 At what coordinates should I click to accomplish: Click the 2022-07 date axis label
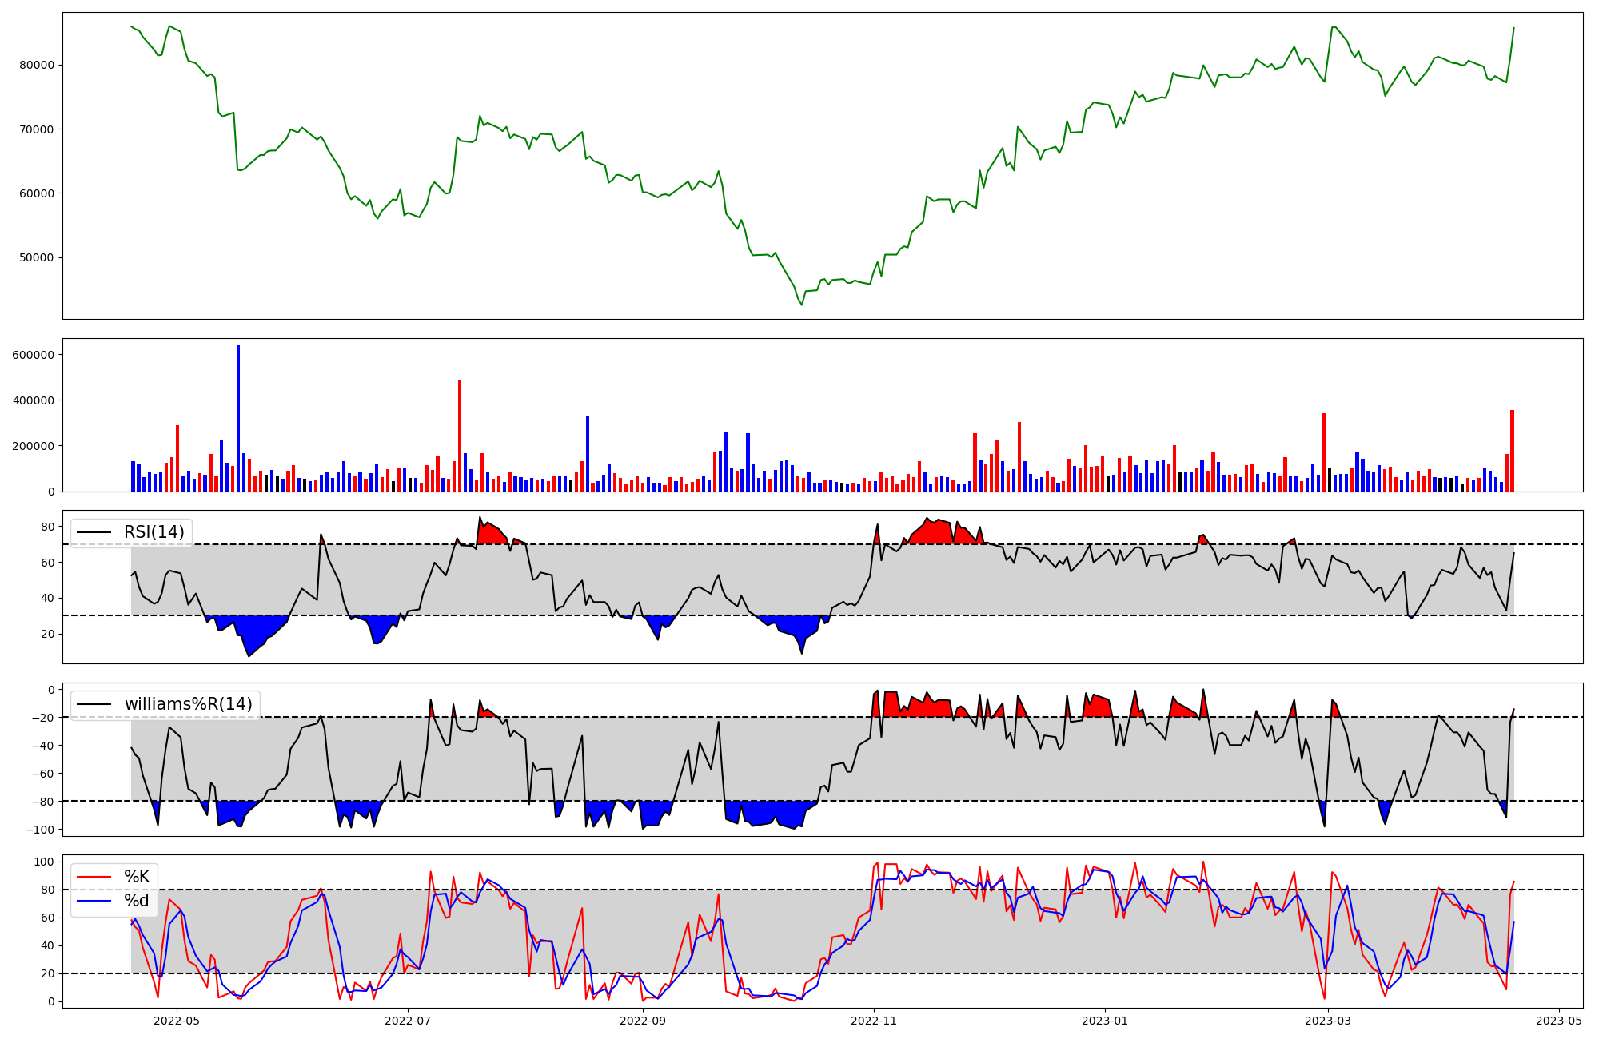408,1021
